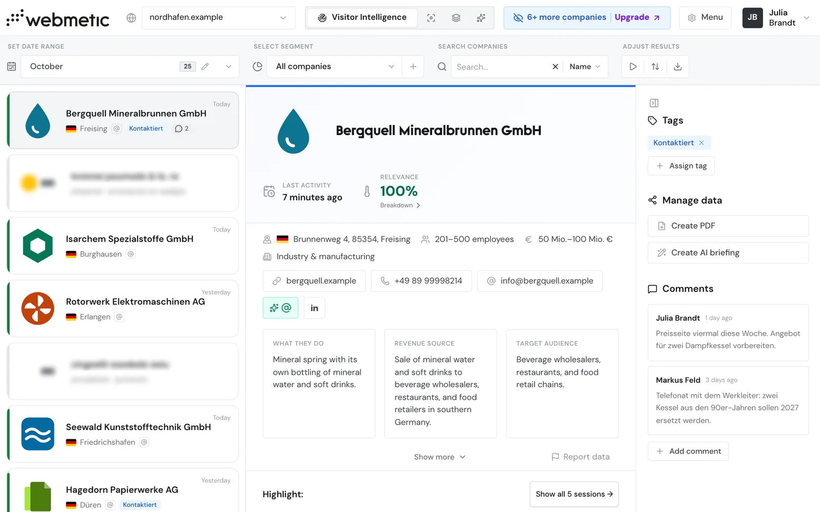This screenshot has height=512, width=820.
Task: Open the bergquell.example website link
Action: [314, 281]
